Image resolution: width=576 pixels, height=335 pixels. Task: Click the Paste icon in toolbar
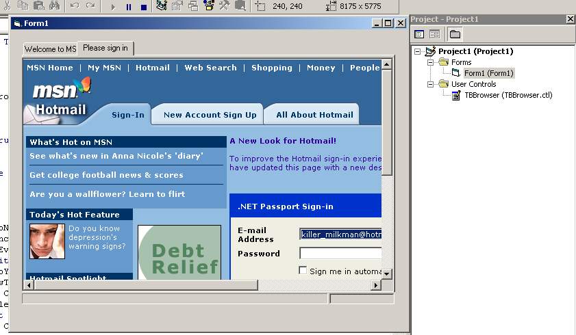[39, 6]
